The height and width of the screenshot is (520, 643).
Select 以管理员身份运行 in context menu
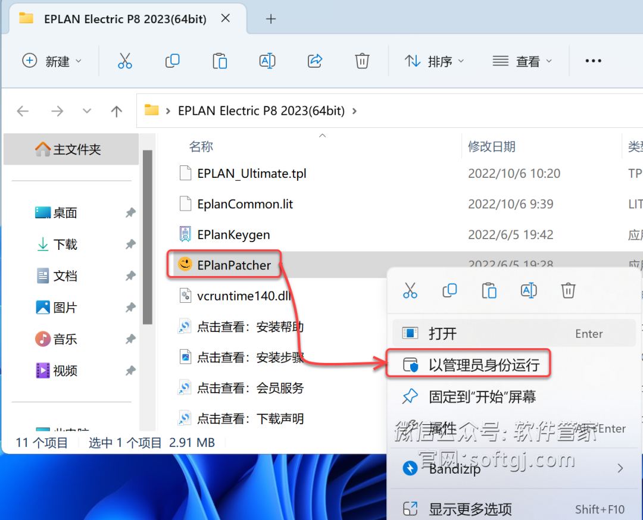483,365
